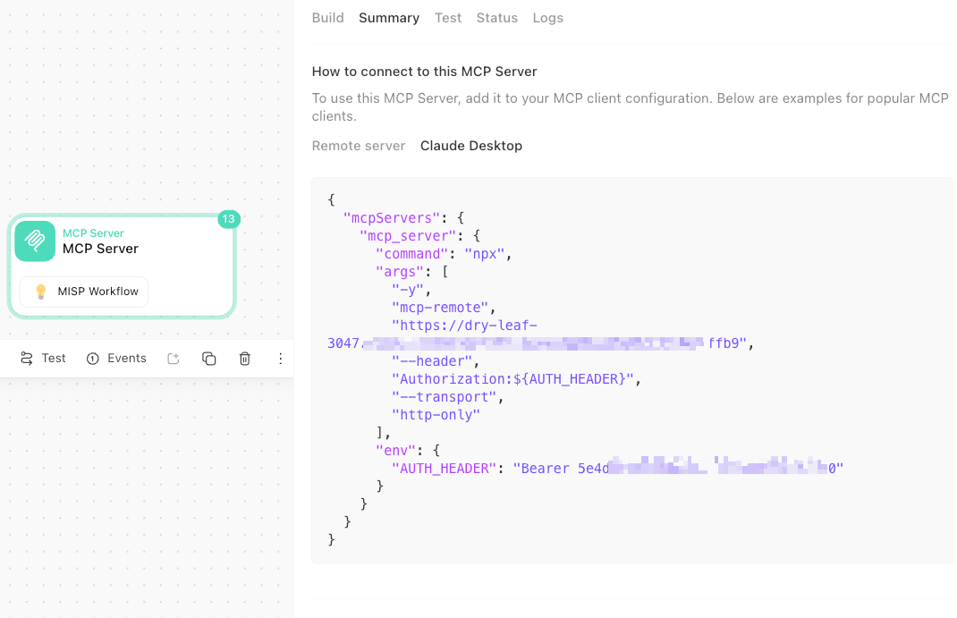Click the test flow icon in node toolbar
The height and width of the screenshot is (618, 957).
point(27,359)
